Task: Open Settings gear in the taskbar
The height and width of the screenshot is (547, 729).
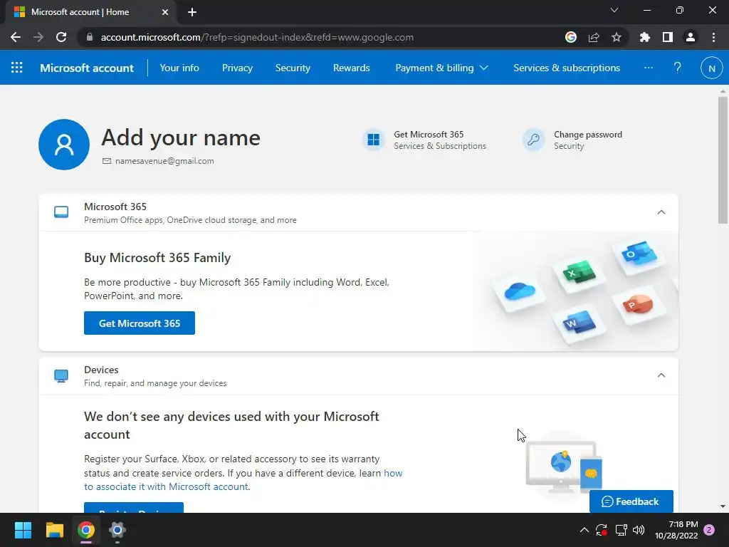Action: click(117, 530)
